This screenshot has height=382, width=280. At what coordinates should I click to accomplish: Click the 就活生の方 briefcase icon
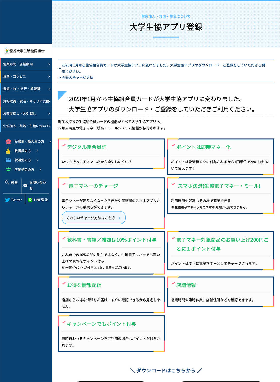pos(8,160)
